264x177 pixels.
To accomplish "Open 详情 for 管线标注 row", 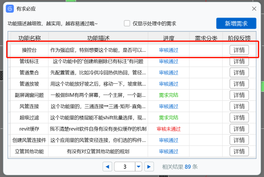I will click(239, 61).
